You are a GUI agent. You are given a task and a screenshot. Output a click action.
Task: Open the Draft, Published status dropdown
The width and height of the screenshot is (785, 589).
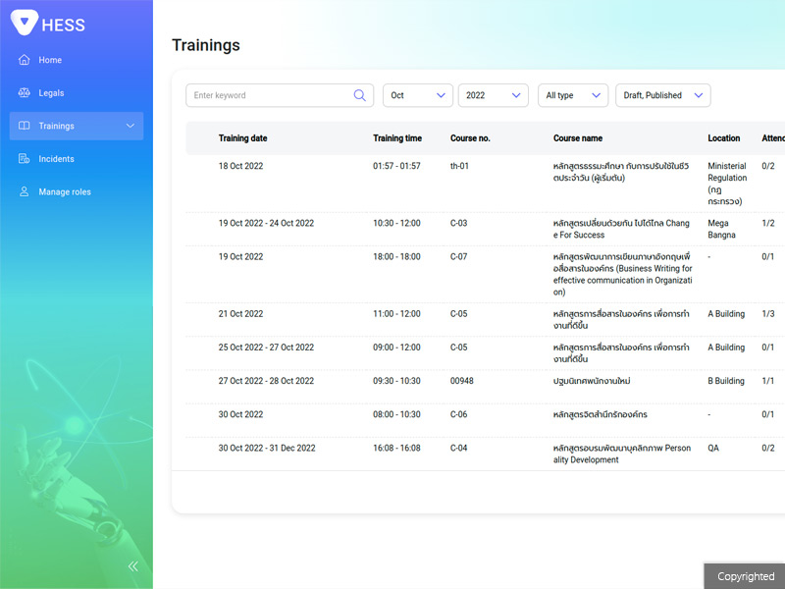click(x=662, y=95)
